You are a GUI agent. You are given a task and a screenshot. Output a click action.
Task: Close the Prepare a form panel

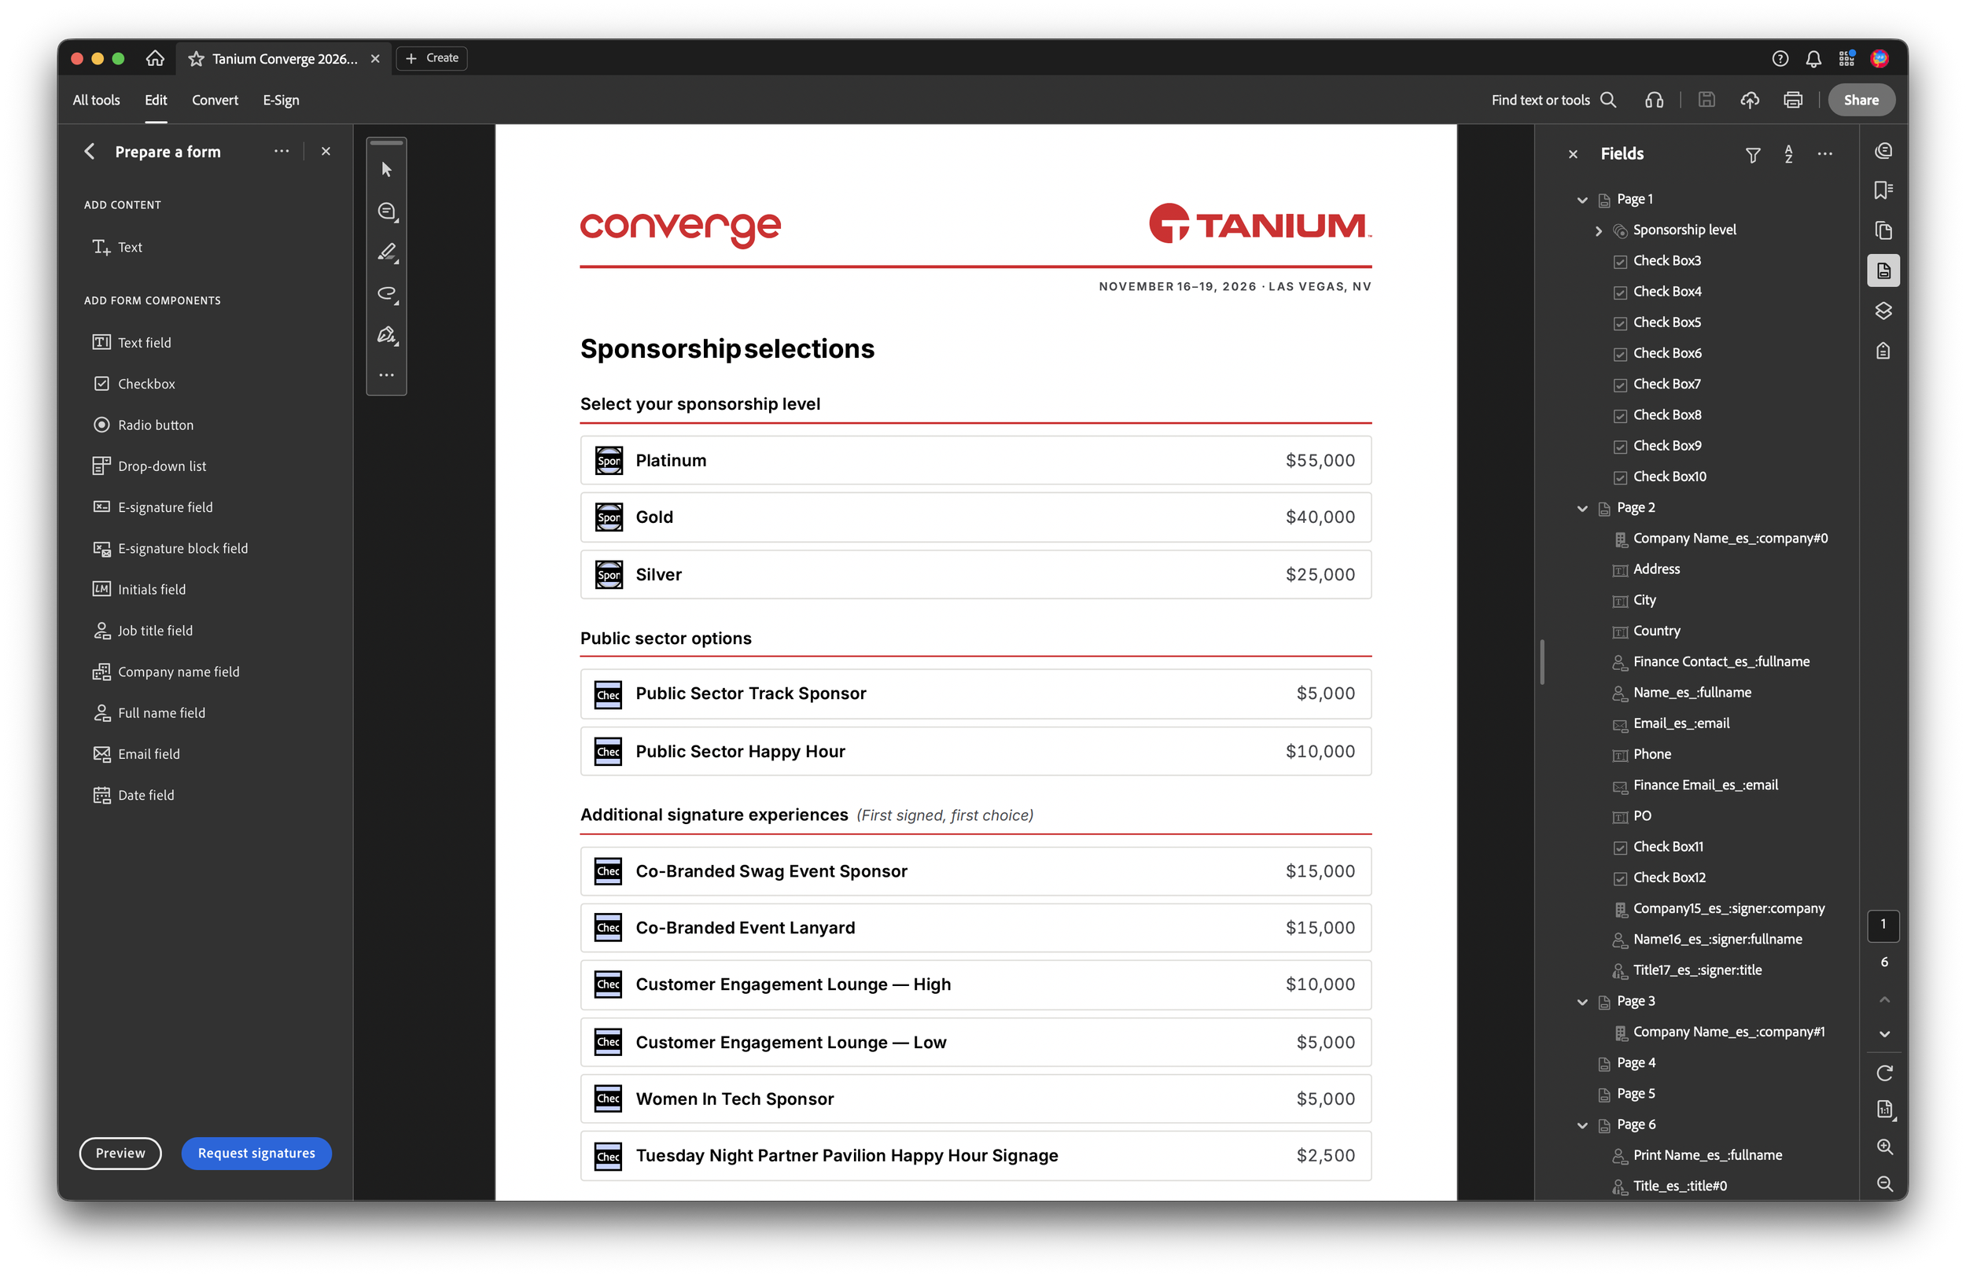(x=326, y=151)
